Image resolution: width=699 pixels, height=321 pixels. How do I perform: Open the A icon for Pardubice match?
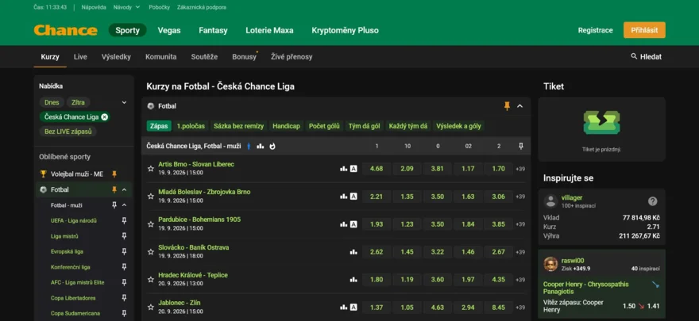[x=353, y=224]
